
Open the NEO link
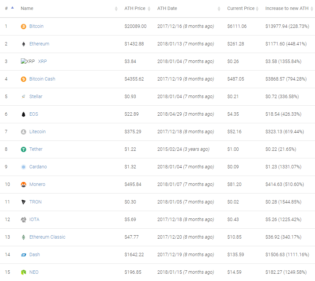point(34,272)
